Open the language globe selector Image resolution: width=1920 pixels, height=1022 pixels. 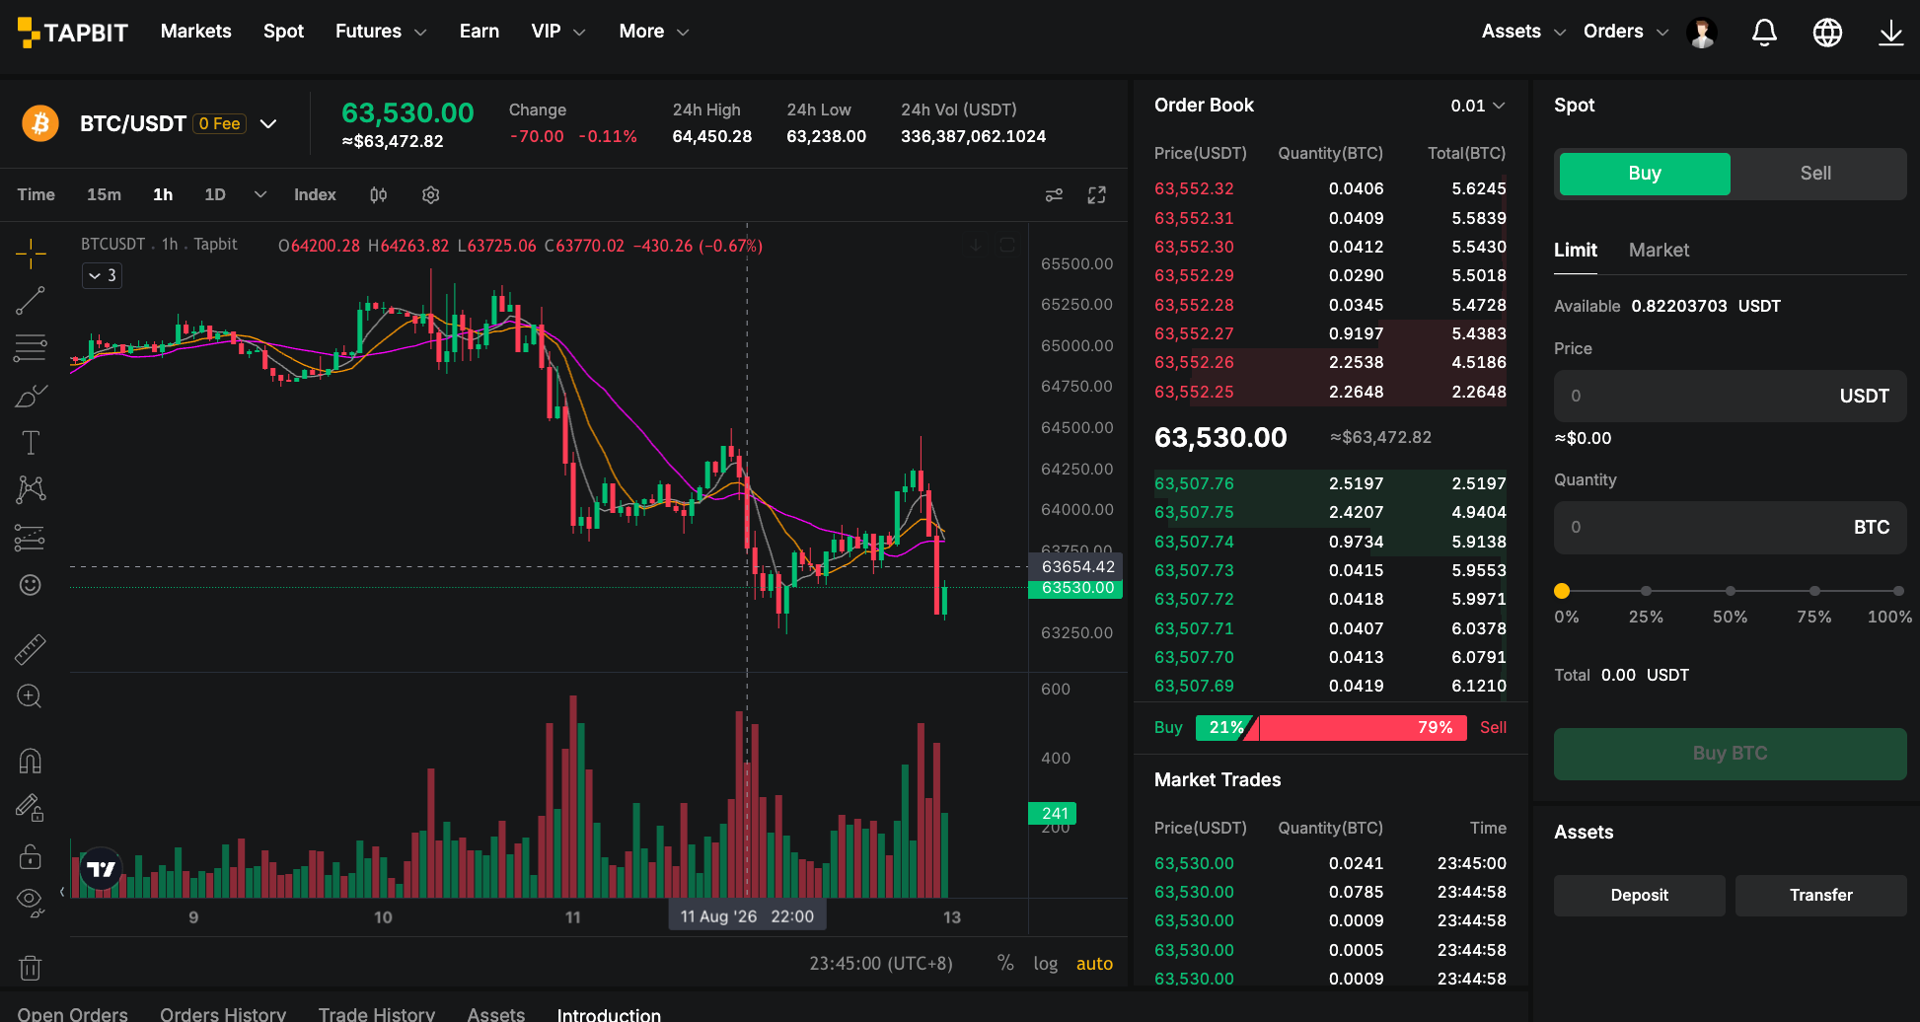[x=1827, y=33]
